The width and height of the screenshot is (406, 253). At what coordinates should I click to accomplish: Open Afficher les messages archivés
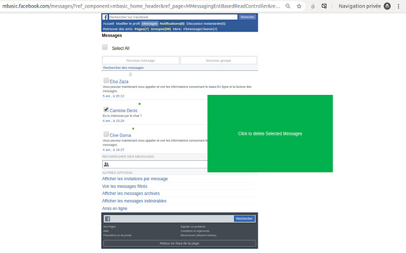point(131,194)
